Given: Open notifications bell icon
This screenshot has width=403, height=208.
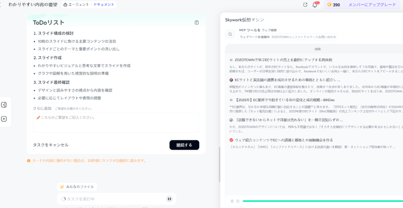Looking at the screenshot, I should pos(315,5).
